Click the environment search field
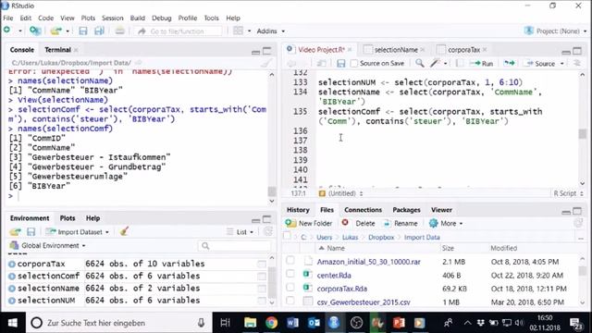592x333 pixels. click(x=234, y=246)
